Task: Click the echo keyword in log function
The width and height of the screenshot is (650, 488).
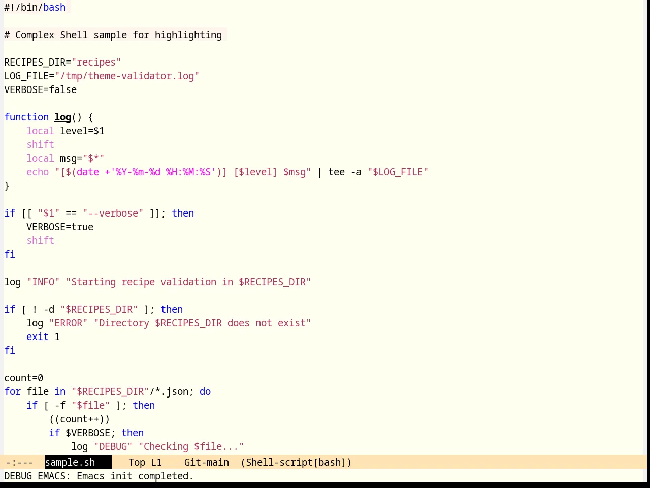Action: point(38,172)
